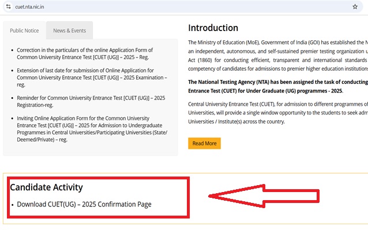The width and height of the screenshot is (368, 230).
Task: Open the Extension of last date notice
Action: (x=92, y=78)
